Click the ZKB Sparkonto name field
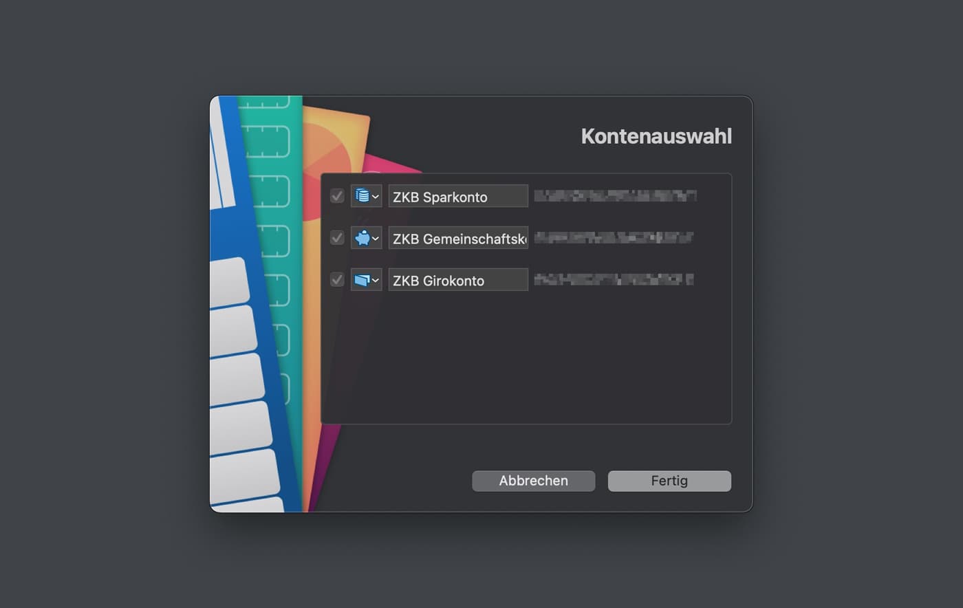Screen dimensions: 963x608 (x=457, y=195)
